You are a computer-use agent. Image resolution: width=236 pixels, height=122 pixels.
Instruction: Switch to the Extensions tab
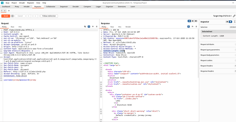click(122, 7)
